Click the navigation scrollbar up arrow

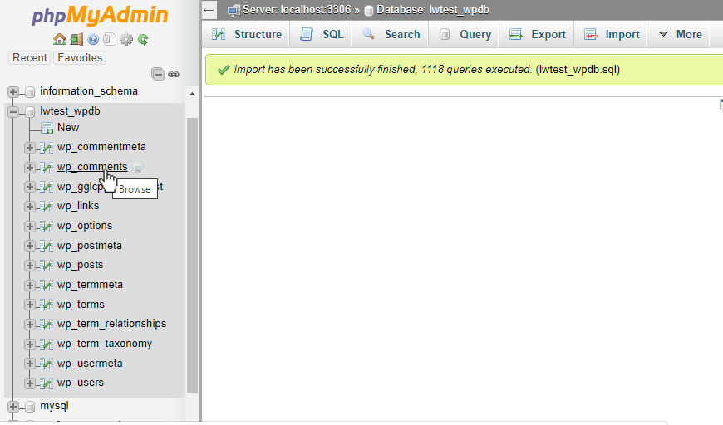click(192, 94)
